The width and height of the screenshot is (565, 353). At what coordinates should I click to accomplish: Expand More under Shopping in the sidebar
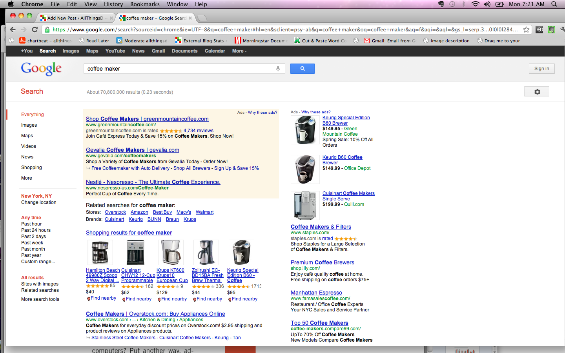tap(26, 178)
